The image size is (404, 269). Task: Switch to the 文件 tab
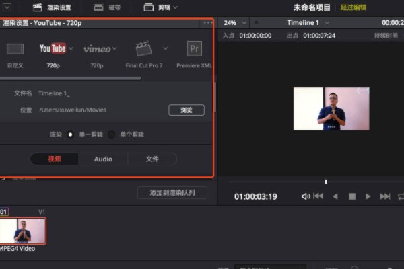(152, 159)
